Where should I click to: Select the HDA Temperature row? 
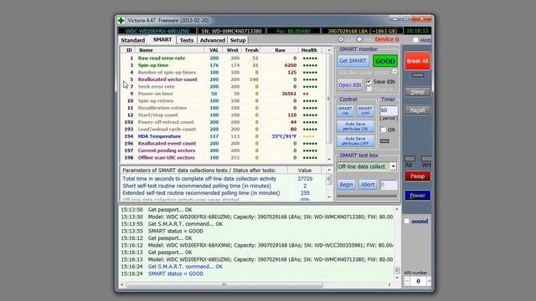pyautogui.click(x=224, y=136)
